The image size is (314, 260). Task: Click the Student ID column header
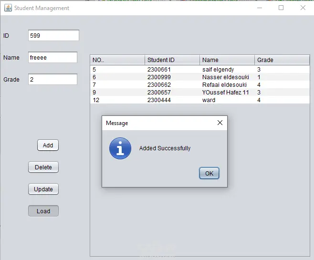point(172,60)
